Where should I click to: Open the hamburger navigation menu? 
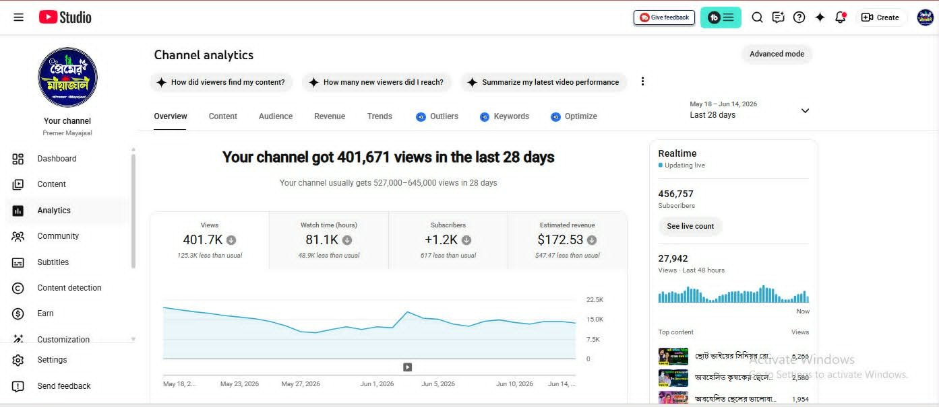18,17
